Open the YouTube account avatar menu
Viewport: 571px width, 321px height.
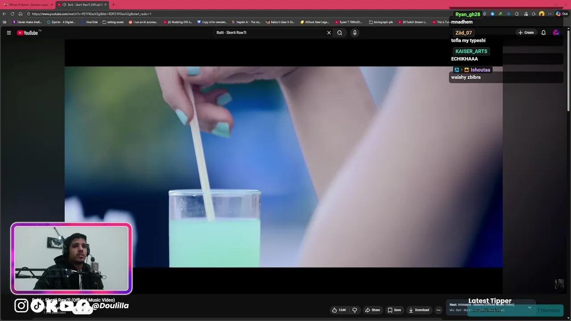tap(556, 33)
